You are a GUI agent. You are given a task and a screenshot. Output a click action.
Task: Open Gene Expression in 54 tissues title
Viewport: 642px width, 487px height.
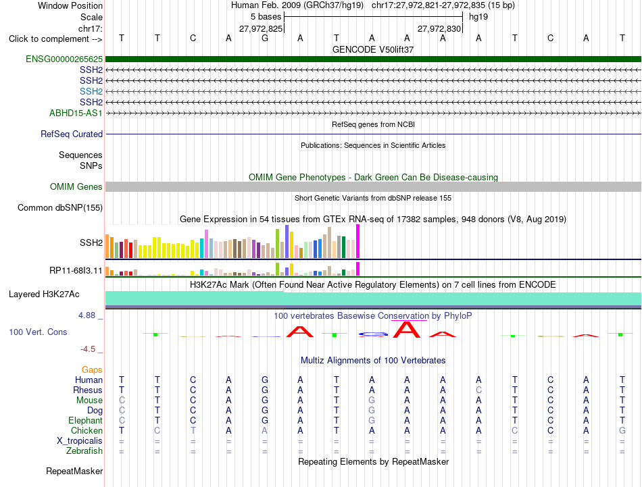373,219
